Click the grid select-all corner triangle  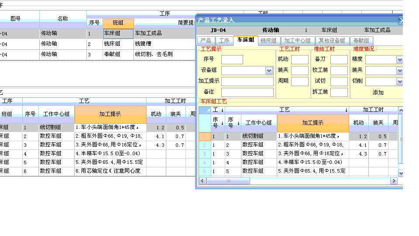click(x=205, y=110)
